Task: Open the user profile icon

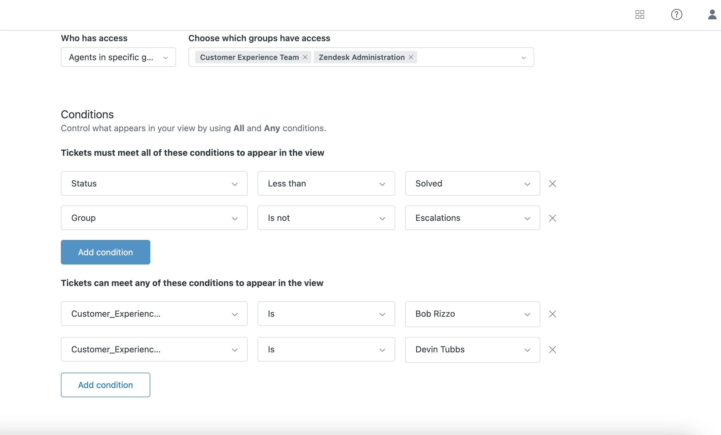Action: [x=712, y=14]
